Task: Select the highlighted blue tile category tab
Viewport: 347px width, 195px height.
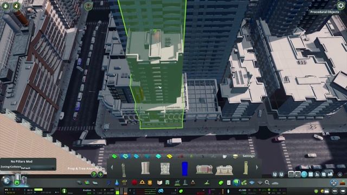Action: click(125, 157)
